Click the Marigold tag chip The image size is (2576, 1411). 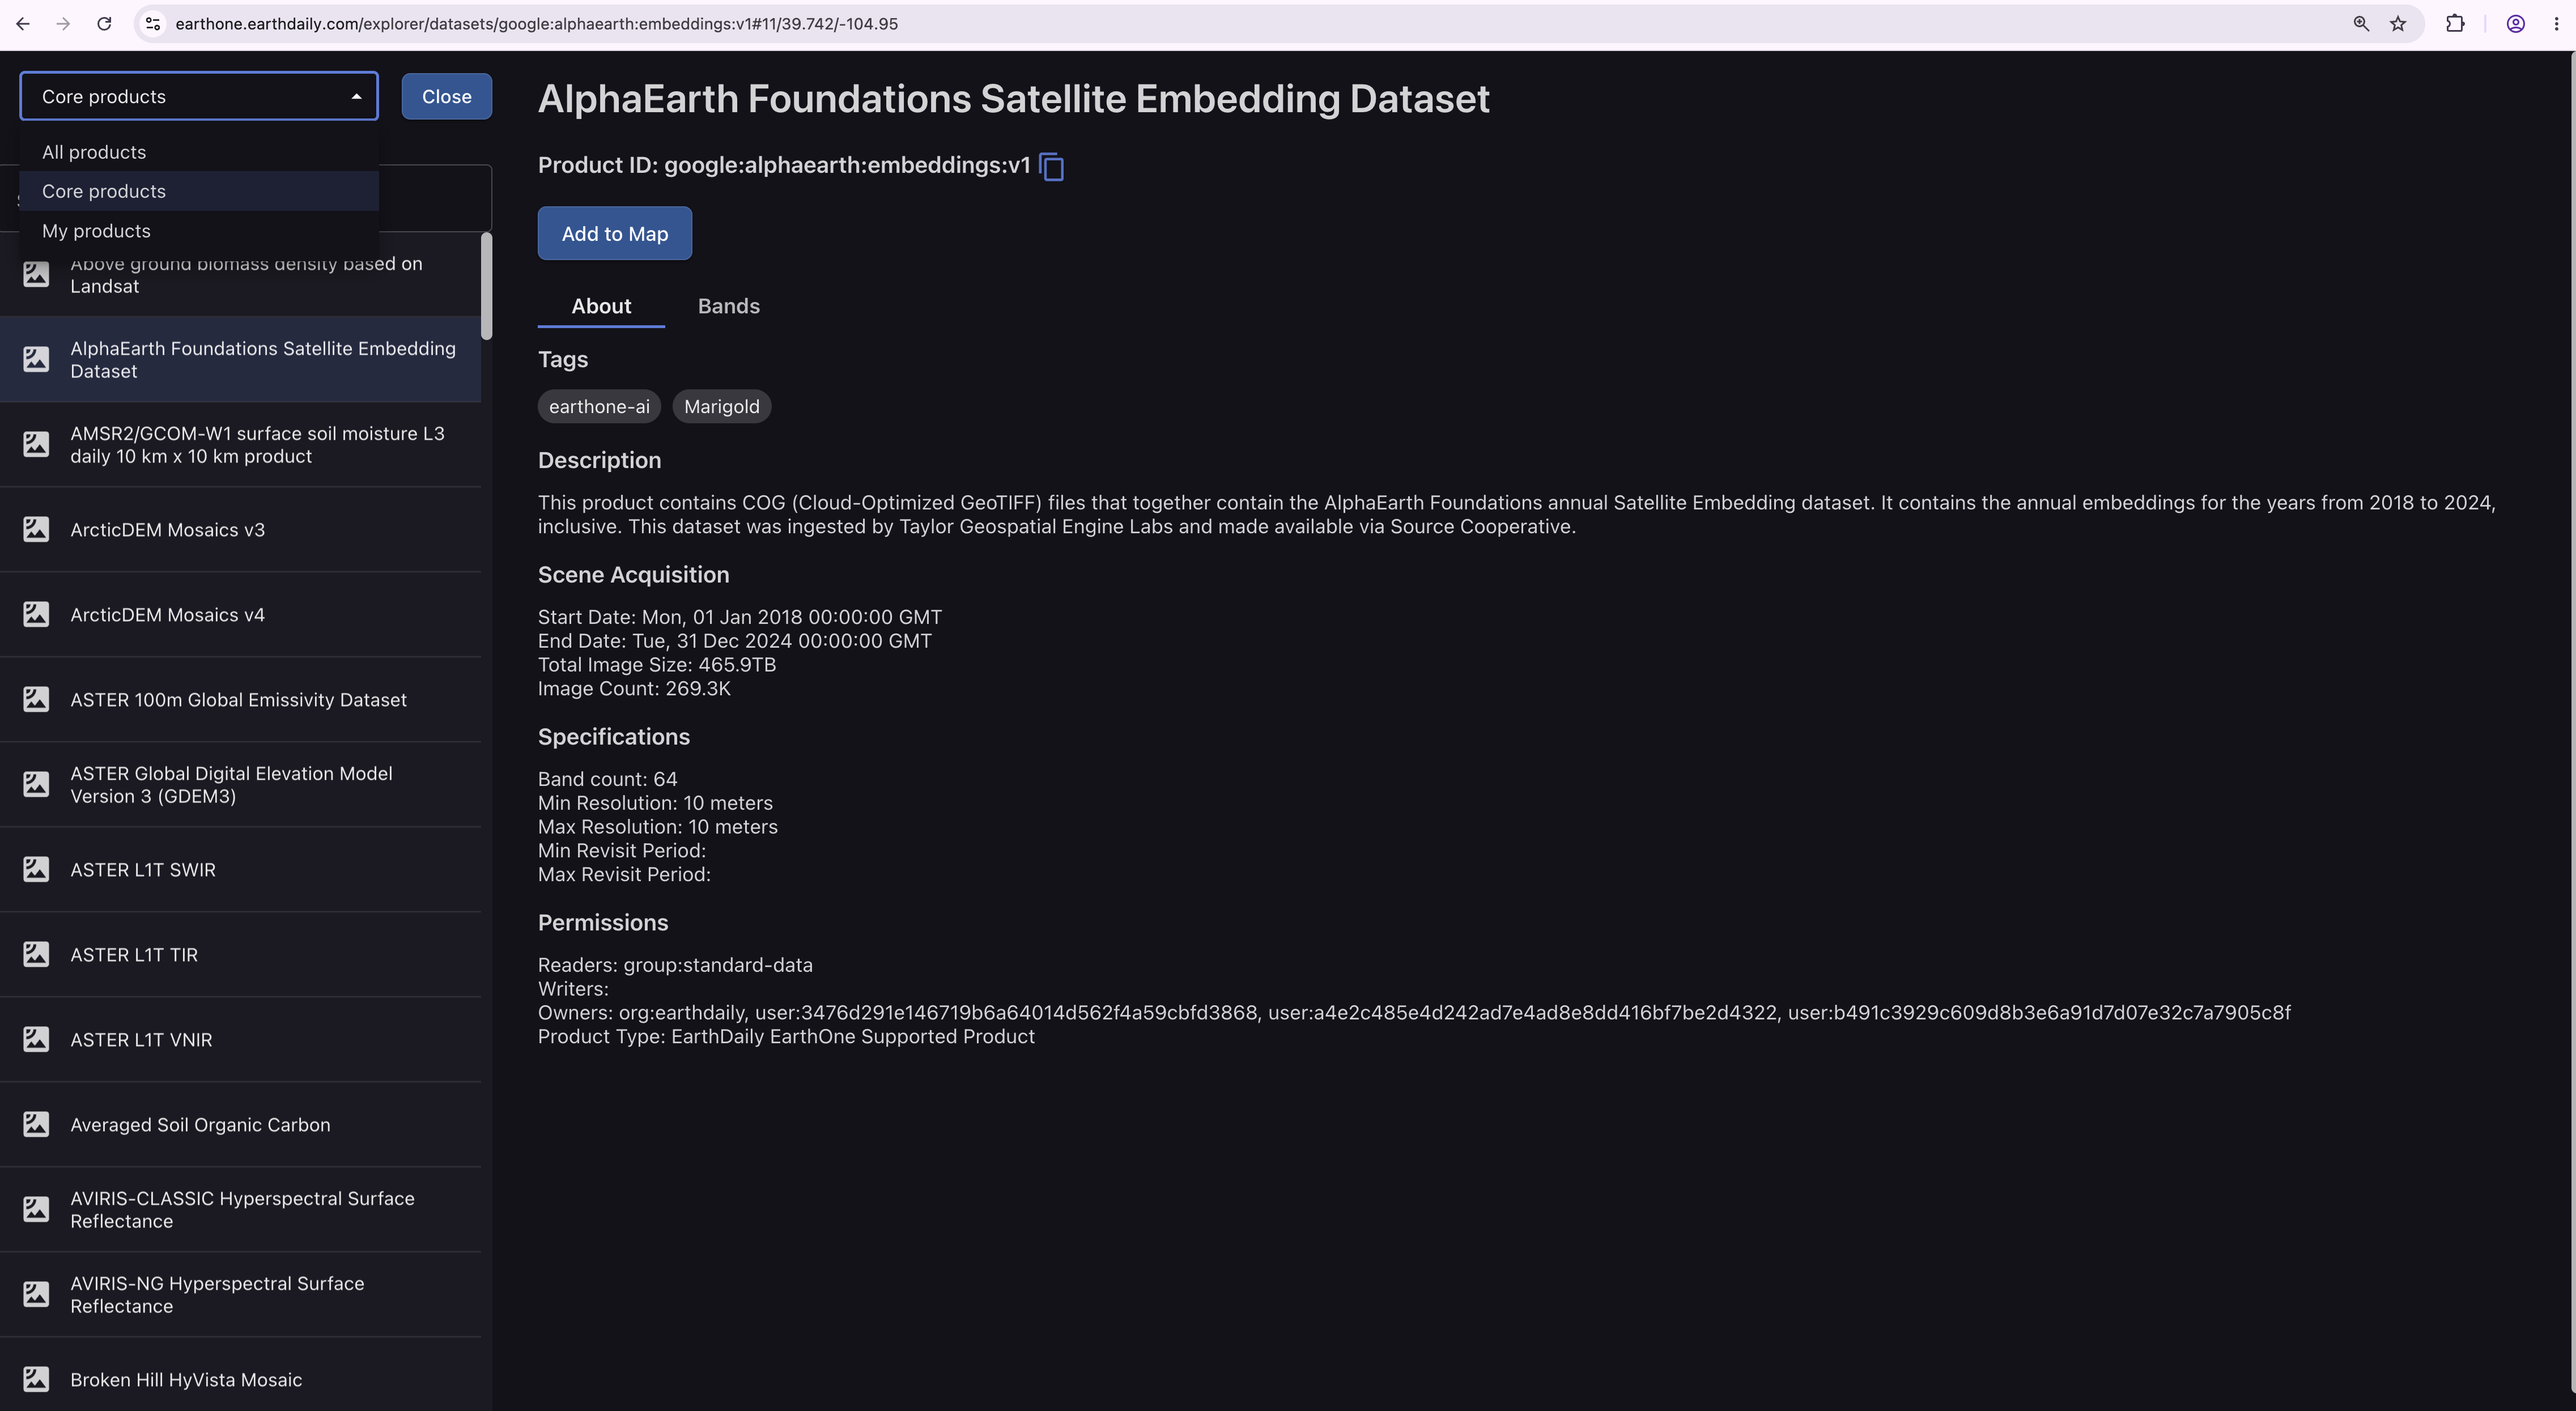pos(722,406)
